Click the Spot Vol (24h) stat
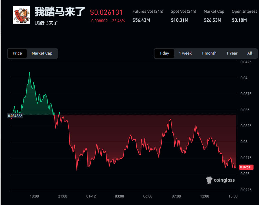259x205 pixels. click(183, 16)
